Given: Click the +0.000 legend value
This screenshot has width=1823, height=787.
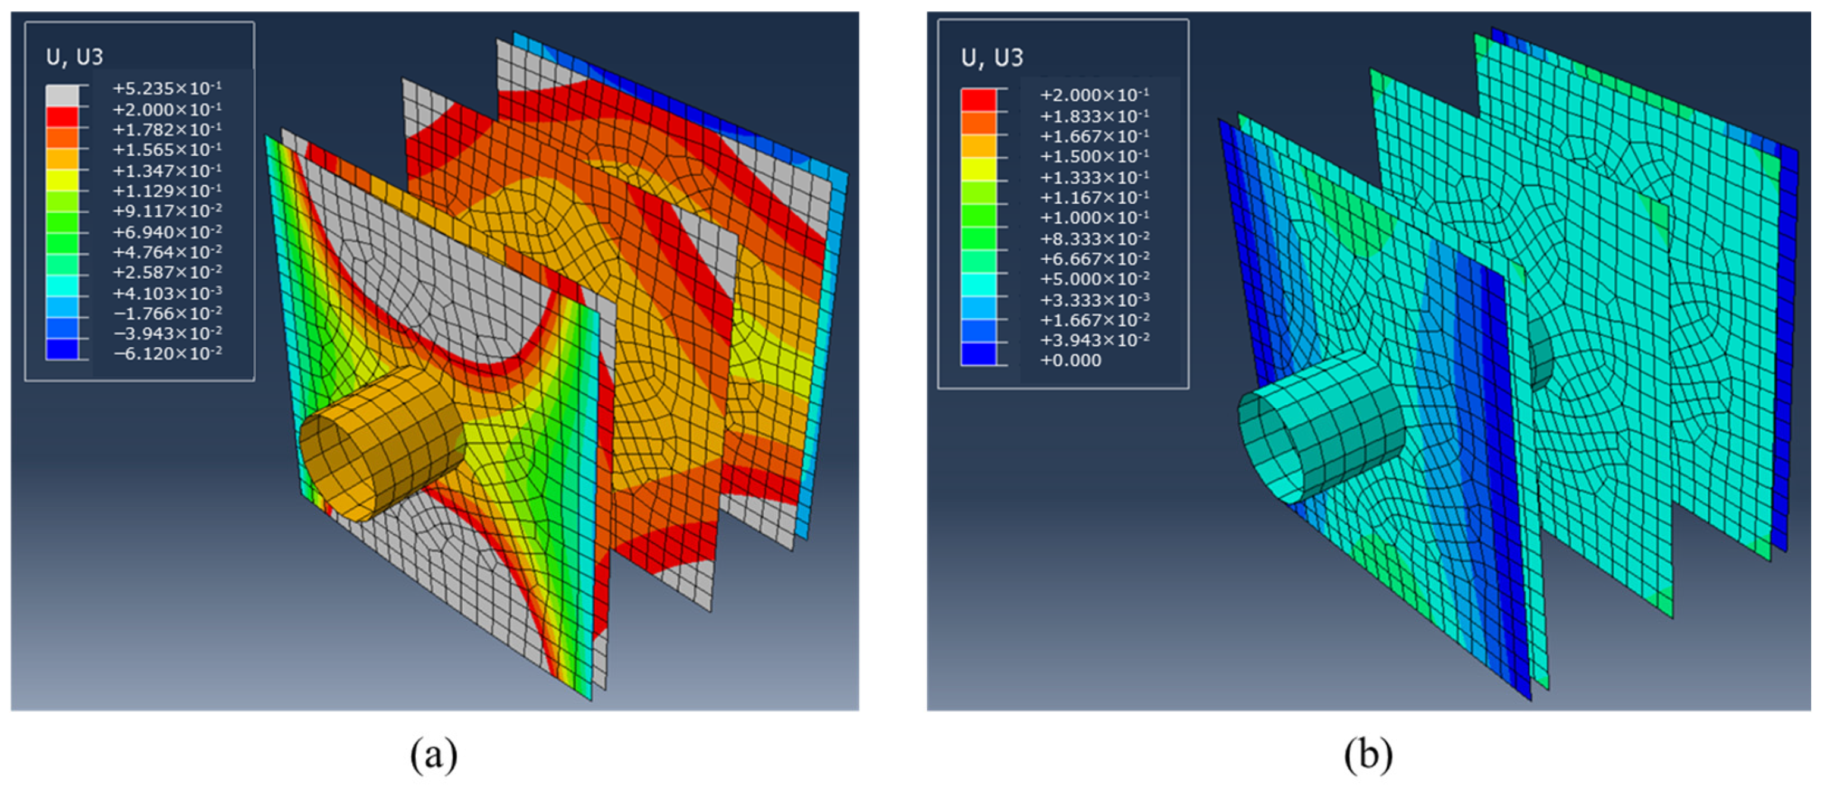Looking at the screenshot, I should coord(1071,360).
